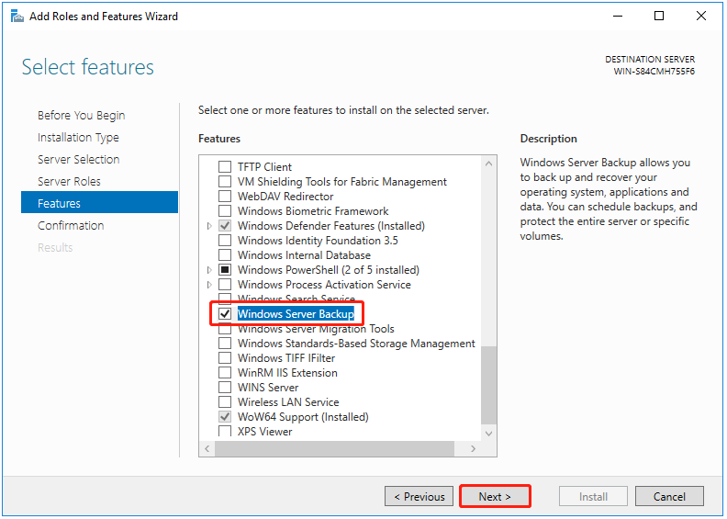Go back with the Previous button

[419, 497]
